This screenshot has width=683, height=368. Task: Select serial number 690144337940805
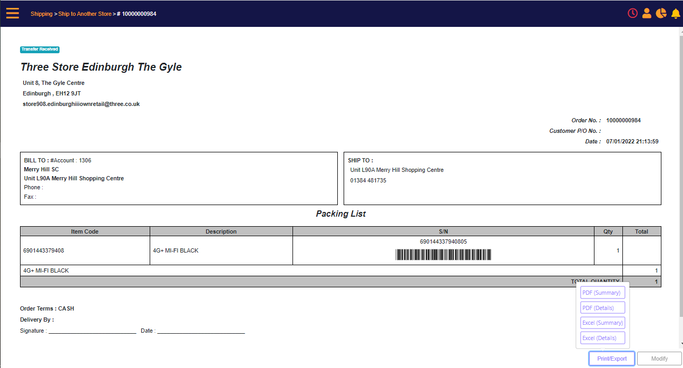tap(443, 242)
